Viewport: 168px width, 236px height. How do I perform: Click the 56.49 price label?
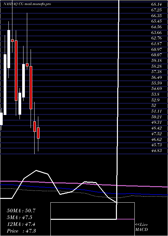(x=157, y=78)
